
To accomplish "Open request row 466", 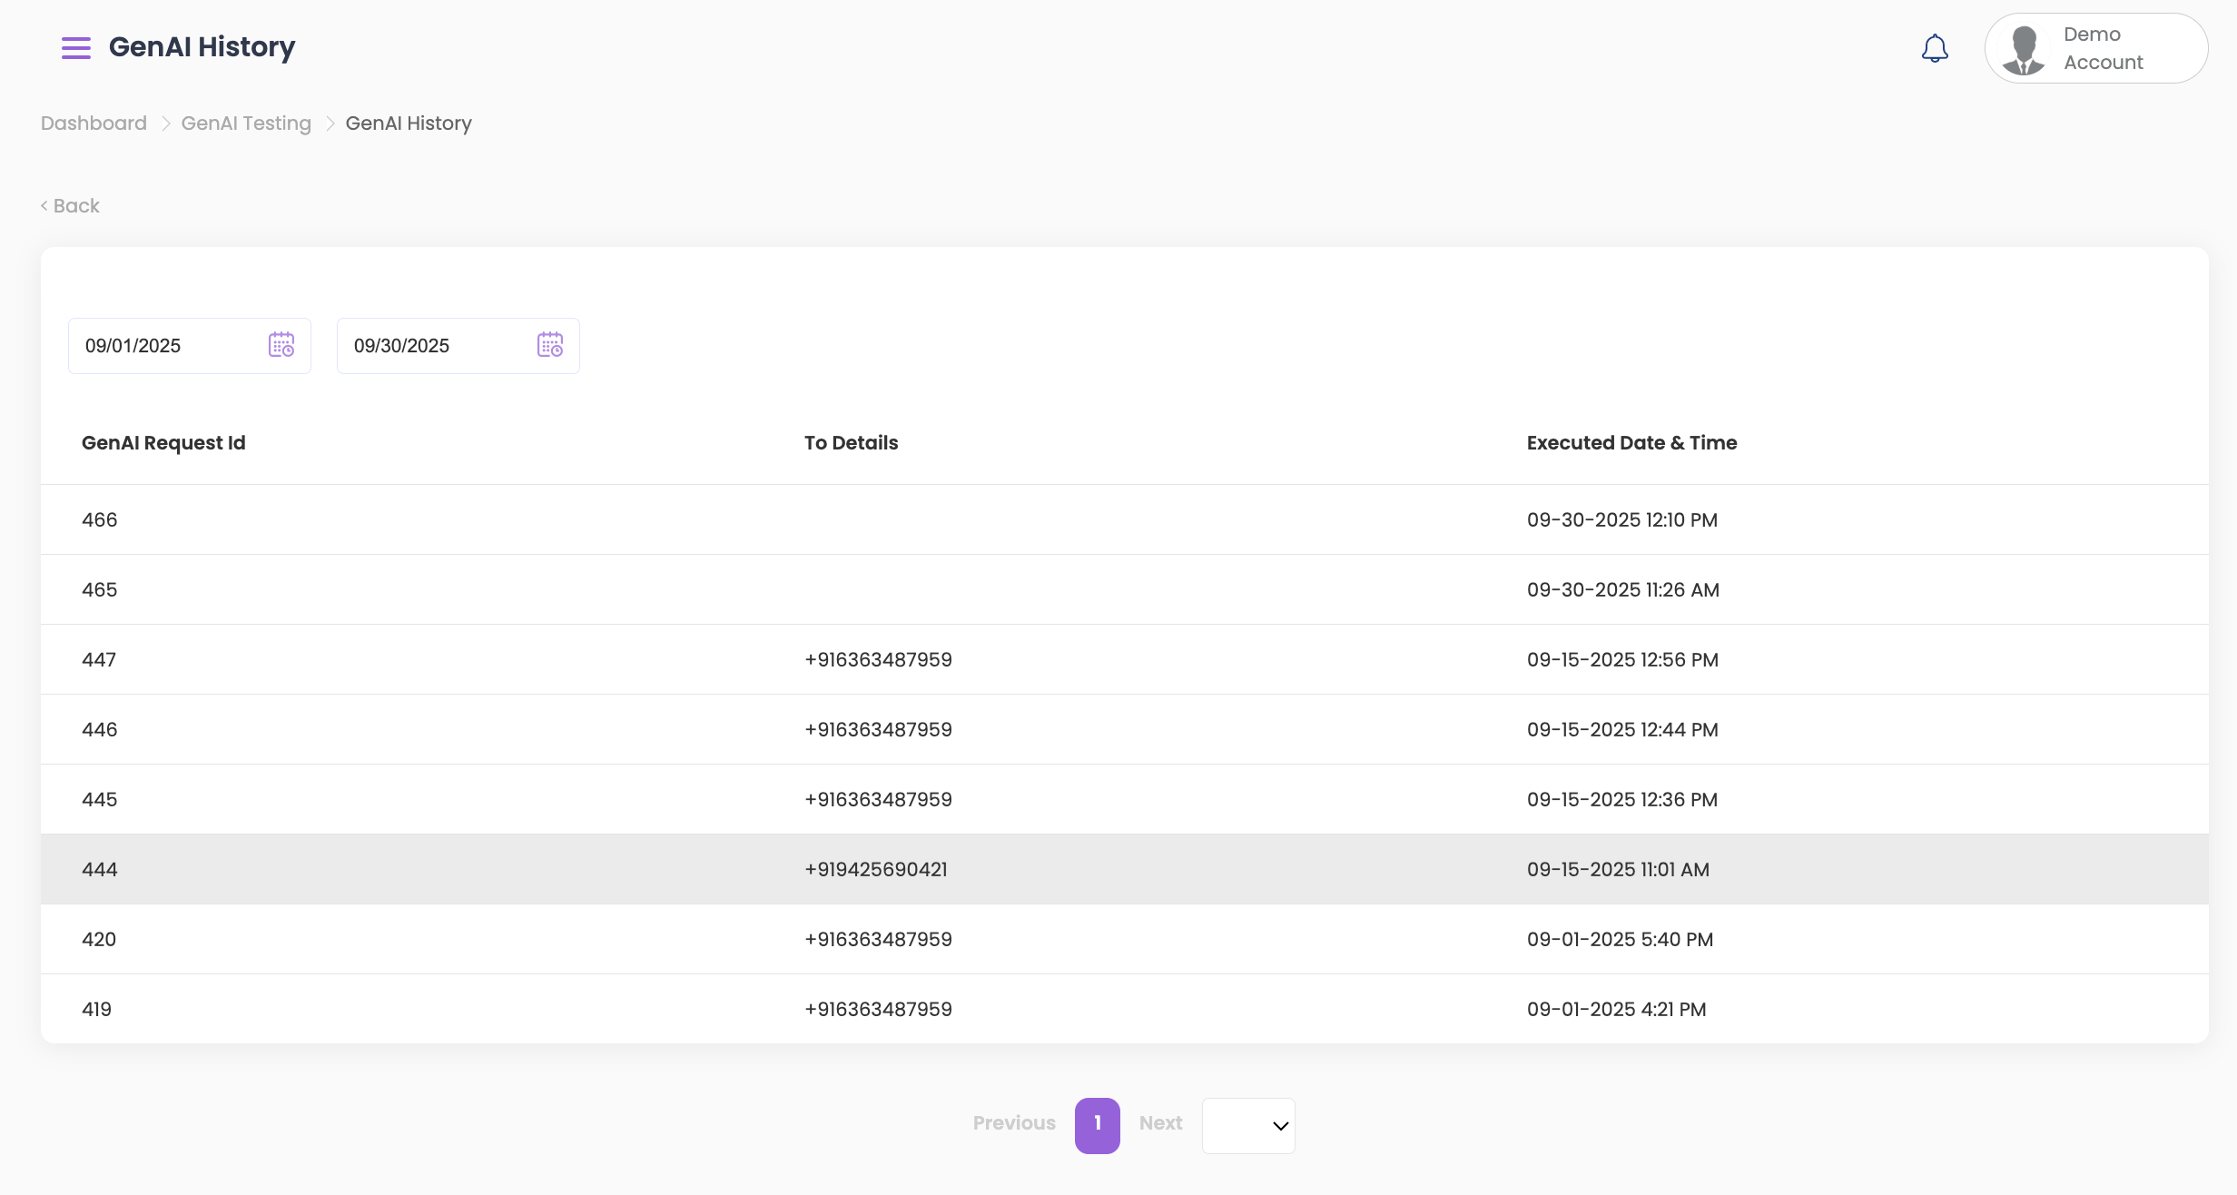I will pos(100,520).
